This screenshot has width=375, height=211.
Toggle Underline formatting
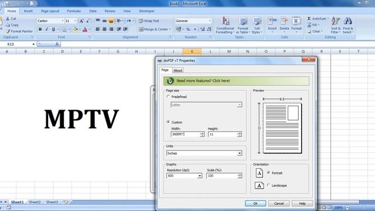click(x=53, y=29)
